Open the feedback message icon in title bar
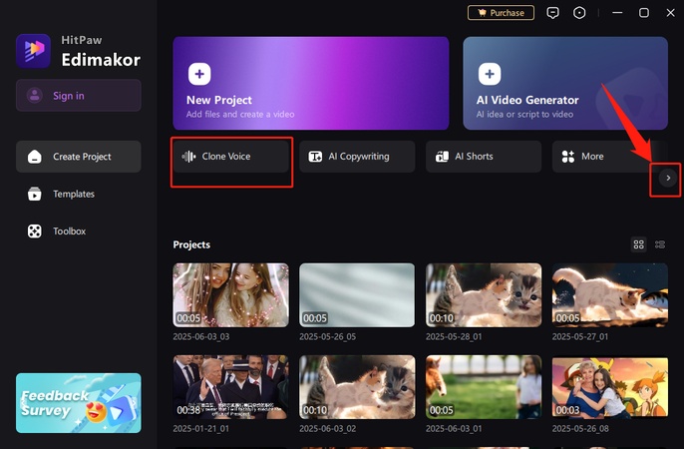 coord(553,13)
